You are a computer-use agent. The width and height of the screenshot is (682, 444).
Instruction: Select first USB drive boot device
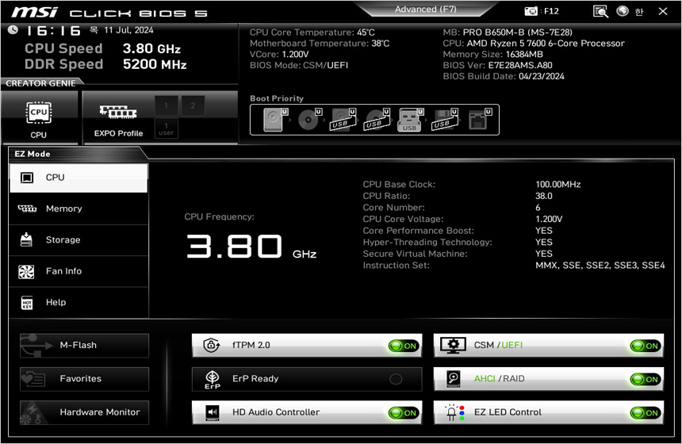point(343,119)
